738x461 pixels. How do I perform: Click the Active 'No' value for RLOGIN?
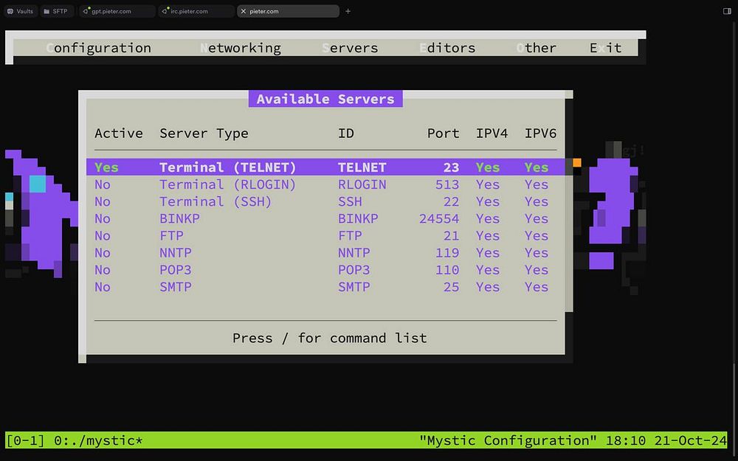pyautogui.click(x=103, y=184)
